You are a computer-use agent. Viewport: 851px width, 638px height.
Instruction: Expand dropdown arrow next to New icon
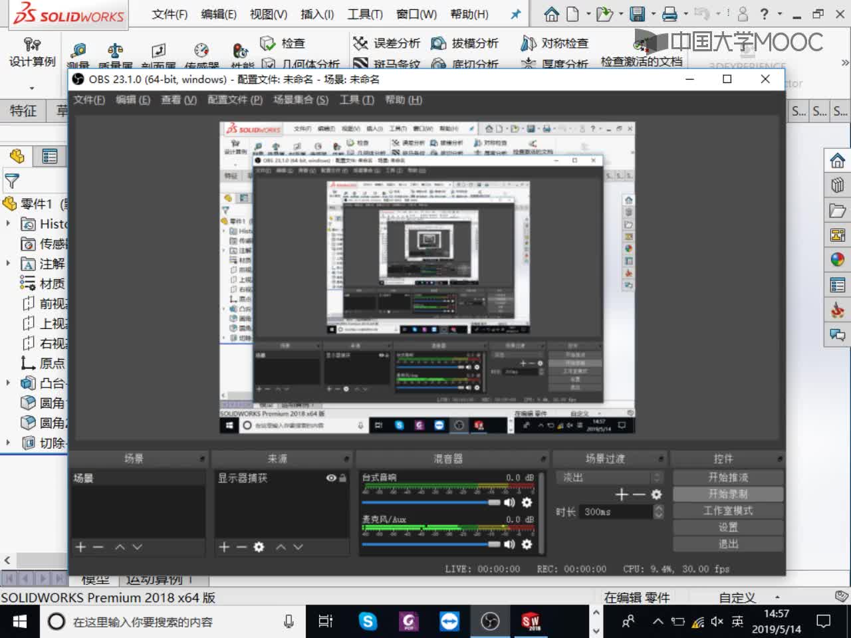(x=588, y=14)
